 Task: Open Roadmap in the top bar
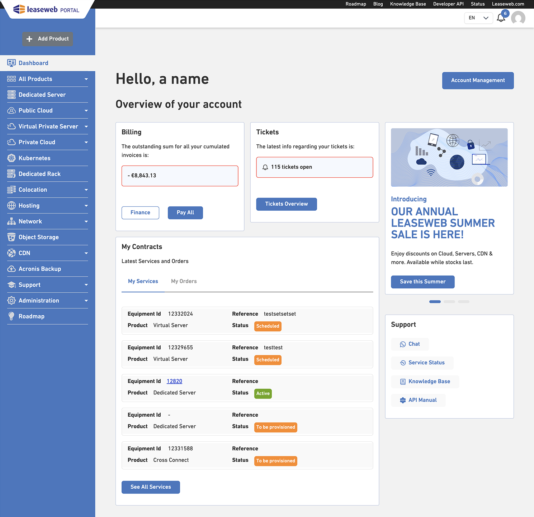(x=356, y=4)
